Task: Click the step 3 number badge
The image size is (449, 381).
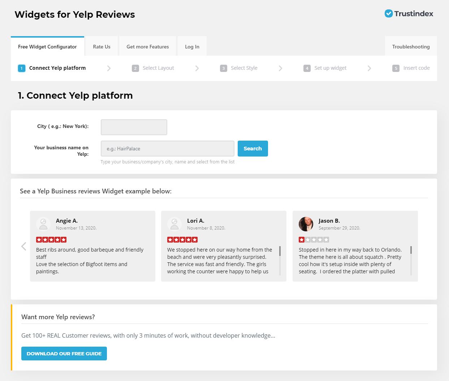Action: (224, 68)
